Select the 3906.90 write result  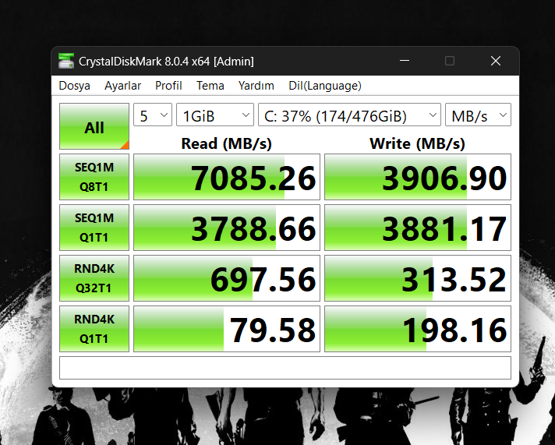pos(418,177)
